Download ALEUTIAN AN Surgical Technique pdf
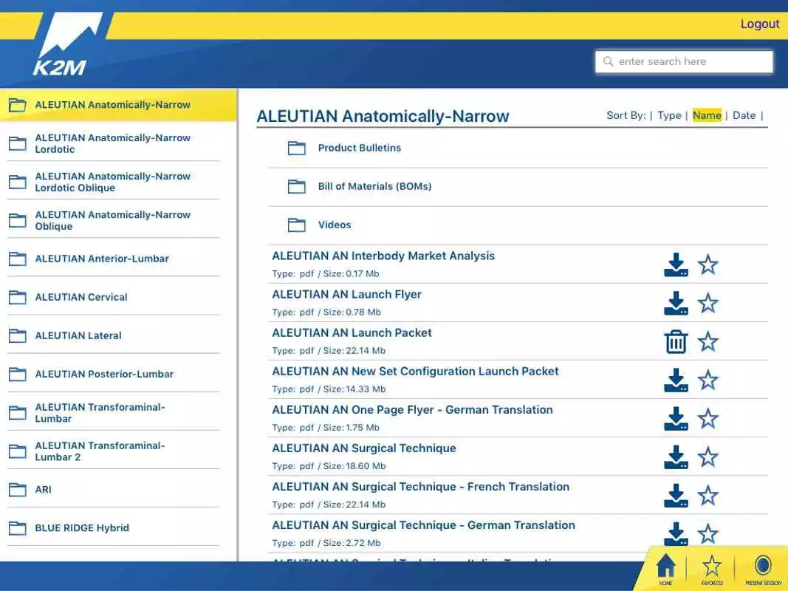Viewport: 788px width, 591px height. (x=676, y=457)
